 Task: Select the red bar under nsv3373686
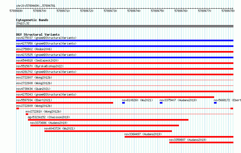pos(105,125)
